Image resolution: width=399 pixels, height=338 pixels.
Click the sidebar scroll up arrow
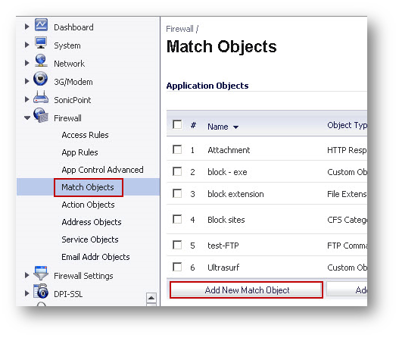point(151,298)
